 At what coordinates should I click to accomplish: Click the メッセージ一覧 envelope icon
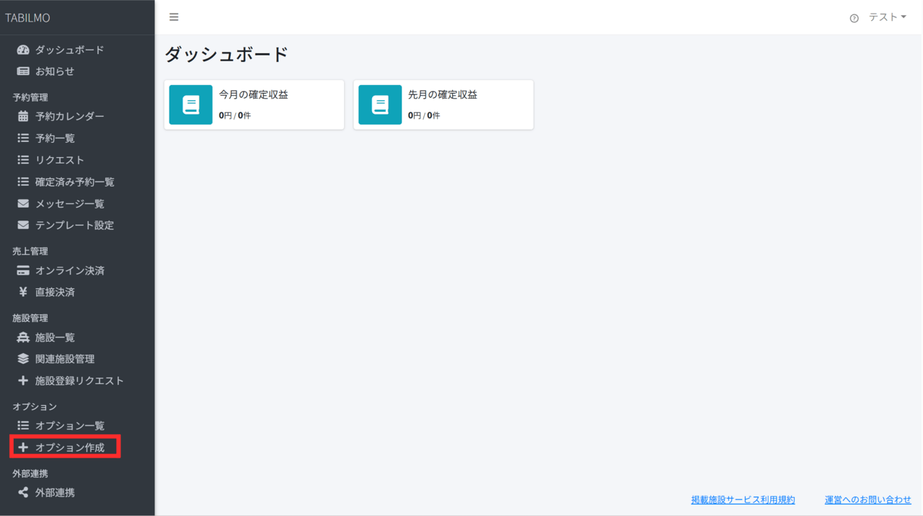click(x=23, y=204)
